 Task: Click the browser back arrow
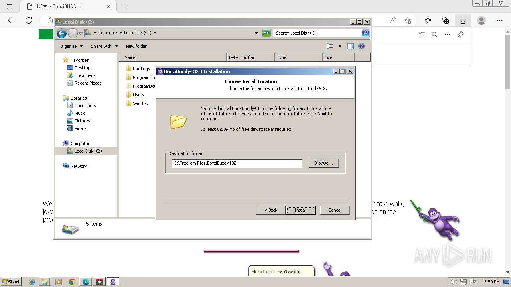point(11,20)
